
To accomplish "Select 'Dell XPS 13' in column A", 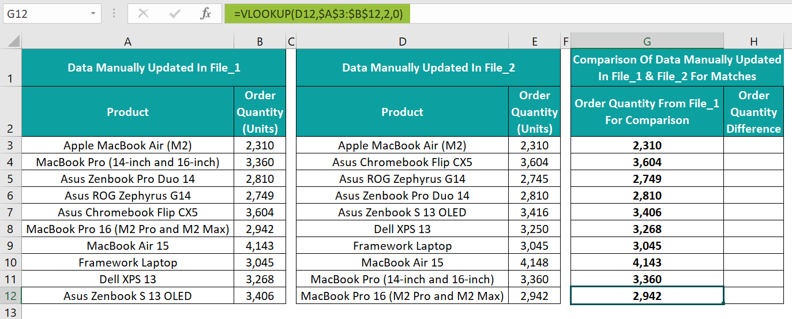I will pyautogui.click(x=127, y=279).
